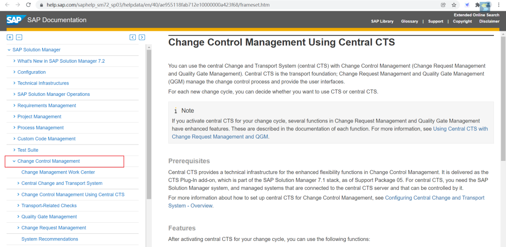The image size is (506, 247).
Task: Expand Process Management chevron
Action: [14, 128]
